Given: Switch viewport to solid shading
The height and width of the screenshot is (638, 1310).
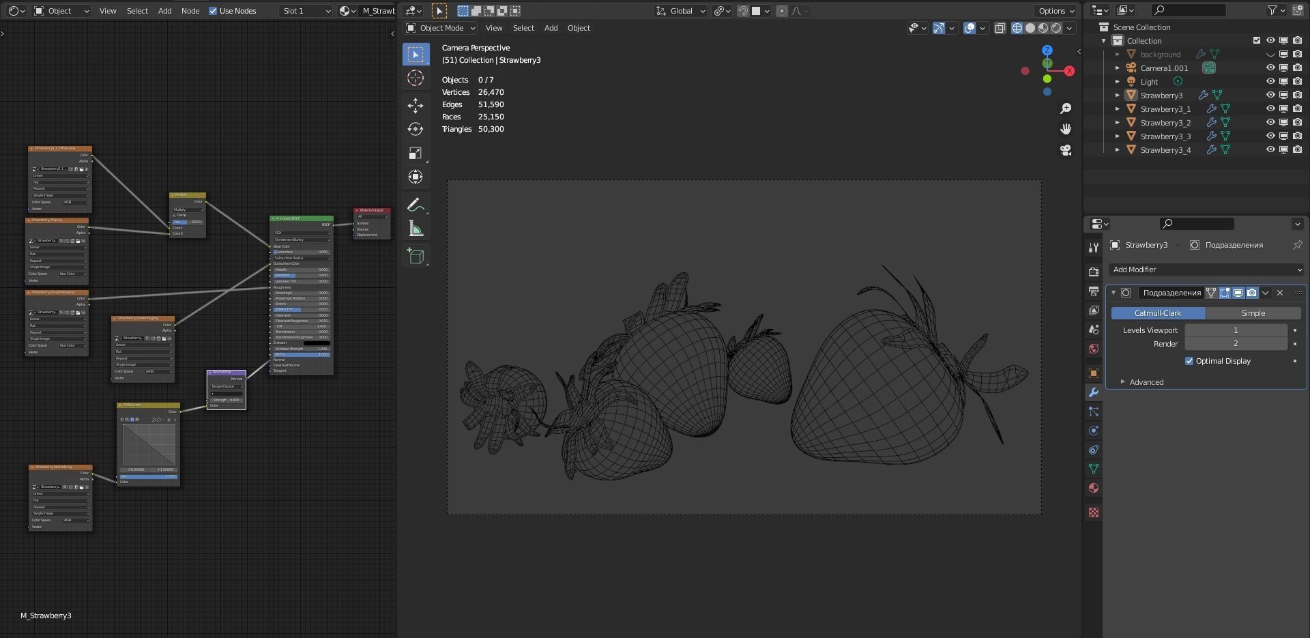Looking at the screenshot, I should click(x=1030, y=28).
